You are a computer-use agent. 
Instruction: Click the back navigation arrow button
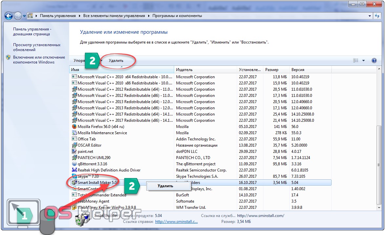coord(9,16)
